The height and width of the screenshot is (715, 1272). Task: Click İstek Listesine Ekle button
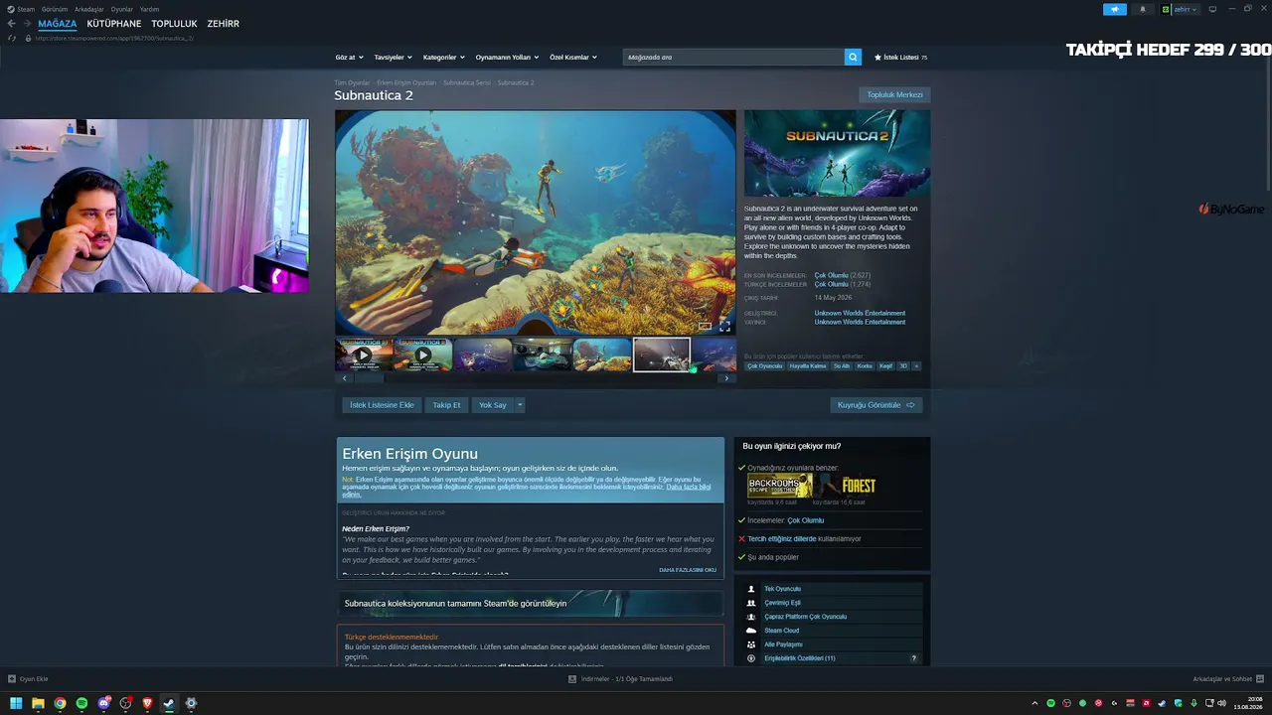(382, 405)
